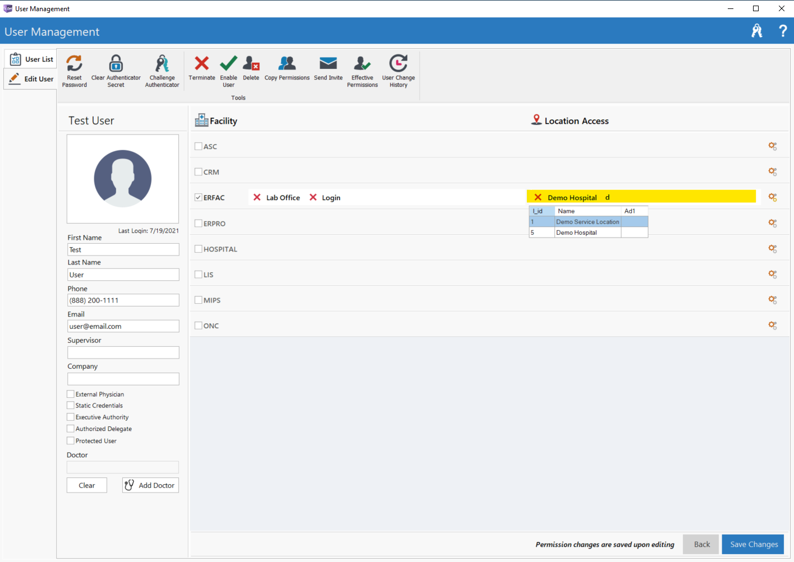Click into the Email input field
The height and width of the screenshot is (562, 794).
pos(123,326)
